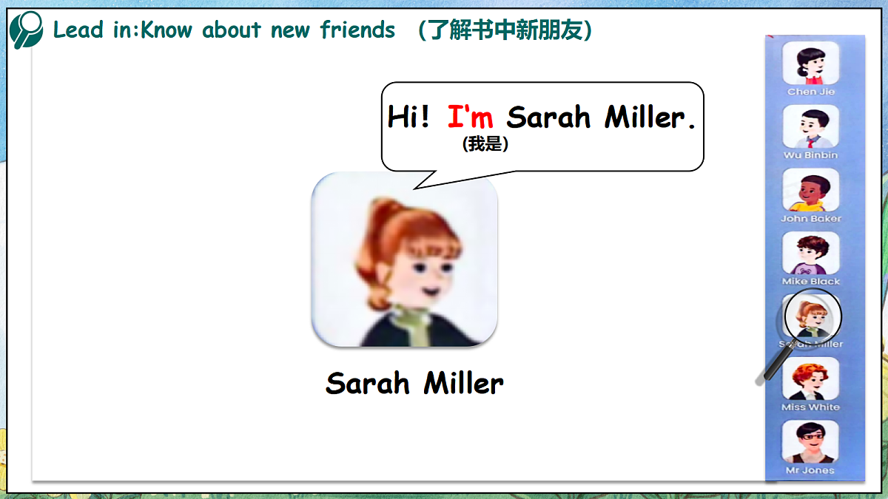Open the Mr Jones character avatar
This screenshot has height=499, width=888.
[x=811, y=442]
